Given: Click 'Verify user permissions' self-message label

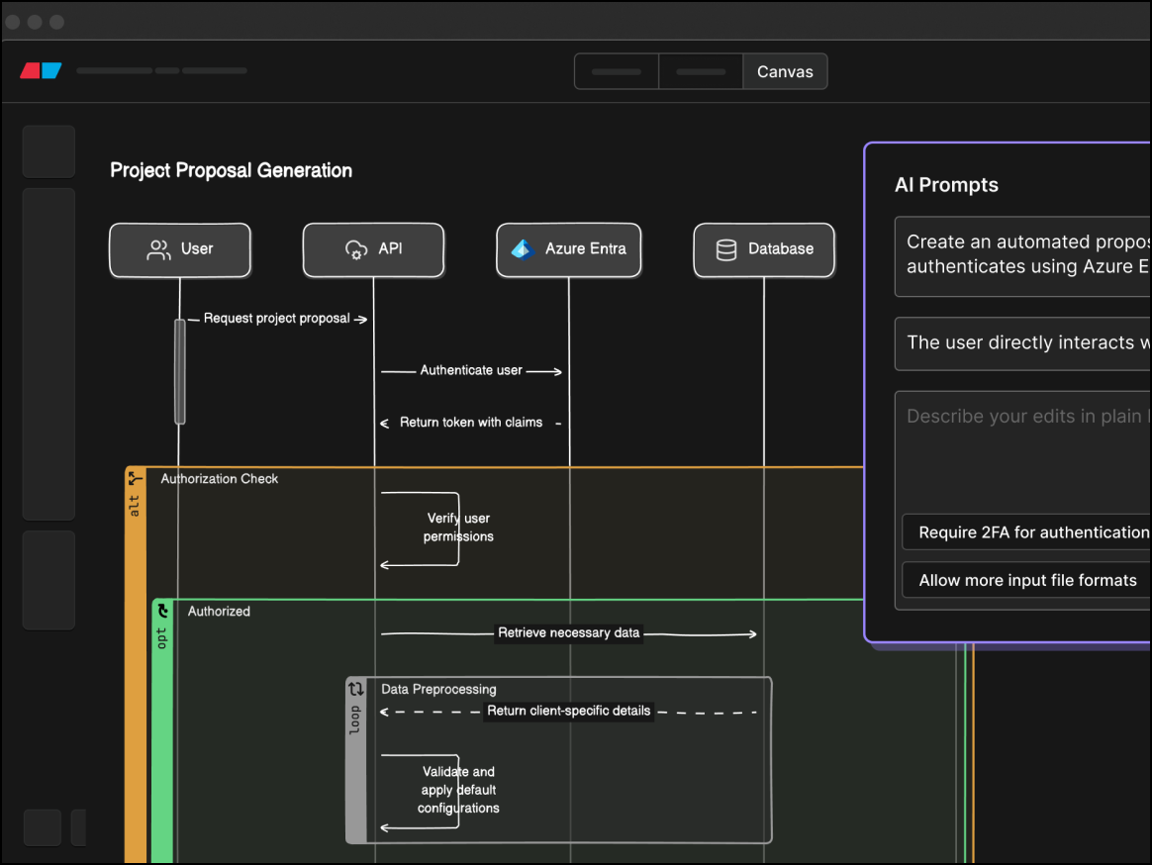Looking at the screenshot, I should pos(458,528).
